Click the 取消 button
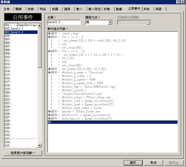This screenshot has height=167, width=186. click(x=154, y=163)
